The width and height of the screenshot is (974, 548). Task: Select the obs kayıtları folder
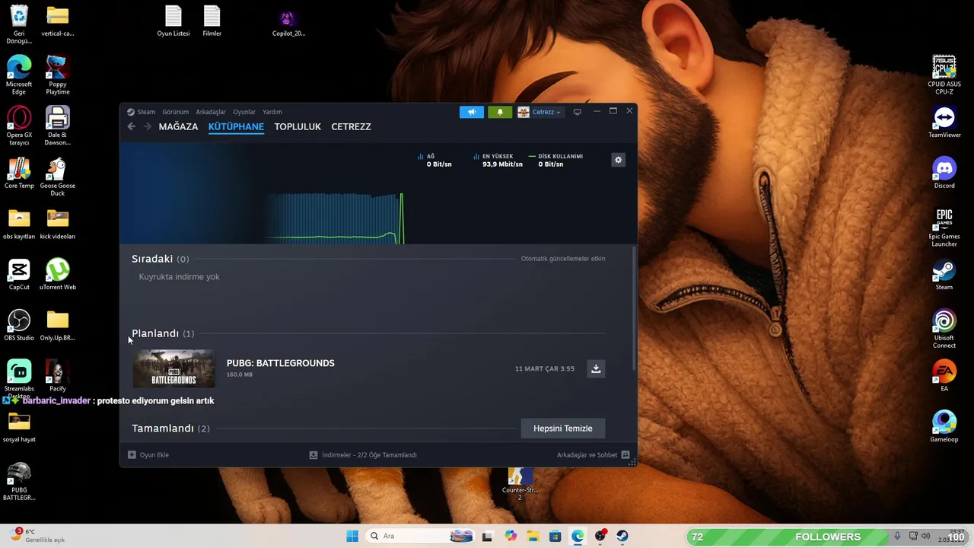[x=19, y=224]
